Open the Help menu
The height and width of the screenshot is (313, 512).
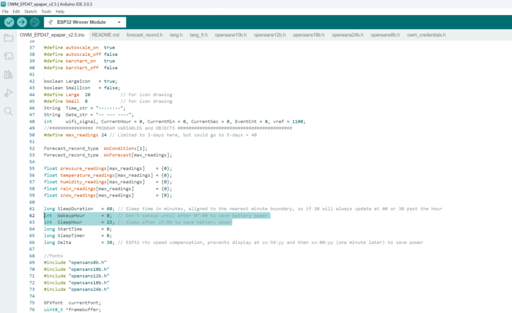pos(60,11)
